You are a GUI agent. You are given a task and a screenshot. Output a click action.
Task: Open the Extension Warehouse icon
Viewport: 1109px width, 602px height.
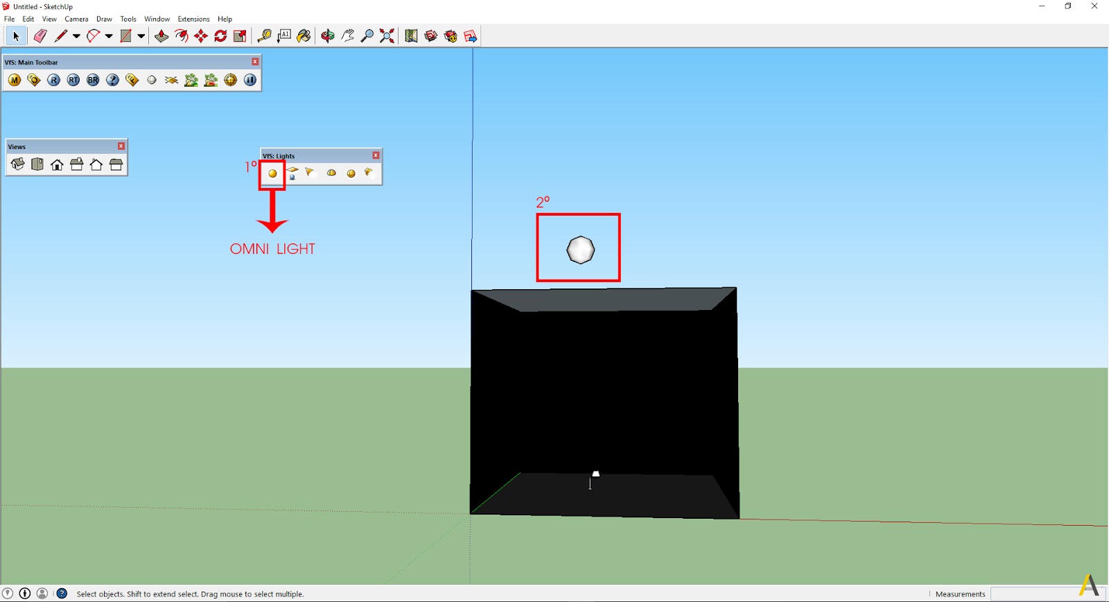pos(451,36)
